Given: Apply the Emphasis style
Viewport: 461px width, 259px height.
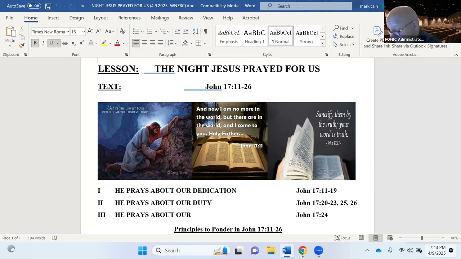Looking at the screenshot, I should tap(229, 36).
